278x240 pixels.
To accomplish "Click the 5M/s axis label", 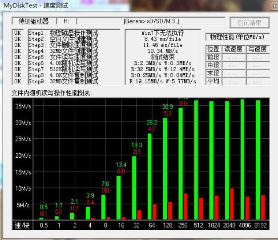I will pos(23,205).
